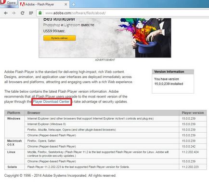Click the Photoshop Lightroom ad image
Screen dimensions: 209x184
(x=105, y=38)
